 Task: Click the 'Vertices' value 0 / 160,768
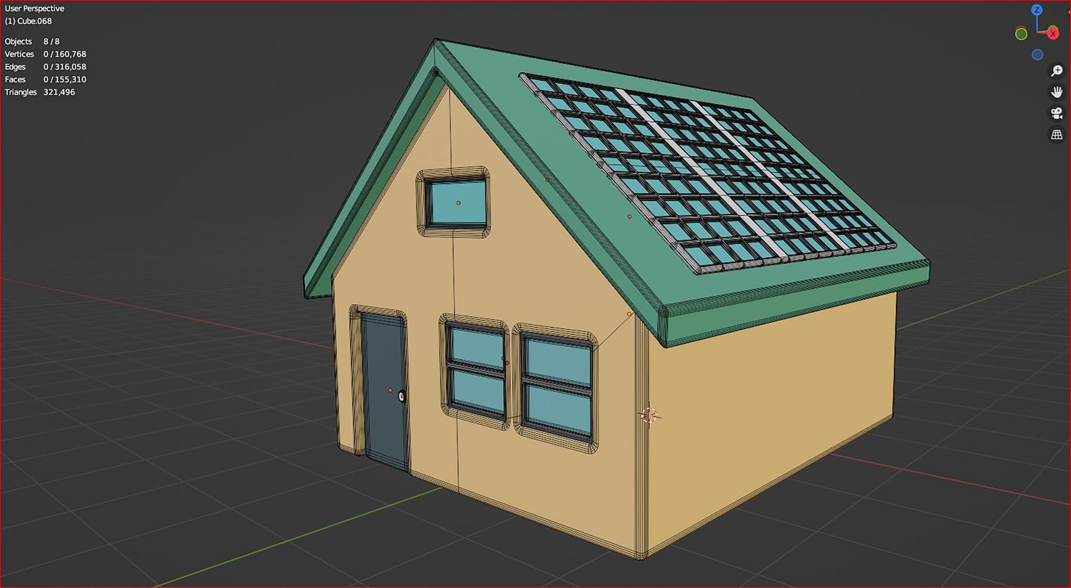pyautogui.click(x=65, y=54)
